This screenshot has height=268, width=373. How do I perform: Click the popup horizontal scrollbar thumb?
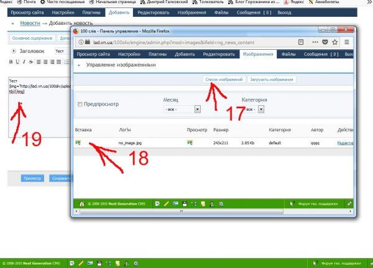pyautogui.click(x=182, y=211)
